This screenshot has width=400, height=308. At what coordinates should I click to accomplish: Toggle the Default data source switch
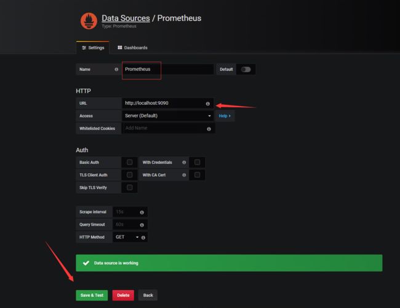[x=246, y=70]
